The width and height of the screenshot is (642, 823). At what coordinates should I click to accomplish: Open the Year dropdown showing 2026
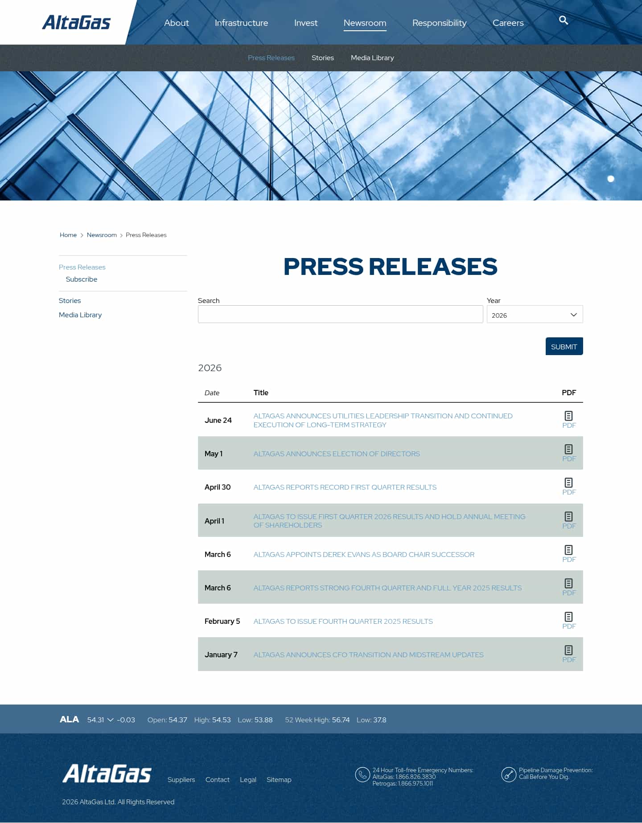535,315
